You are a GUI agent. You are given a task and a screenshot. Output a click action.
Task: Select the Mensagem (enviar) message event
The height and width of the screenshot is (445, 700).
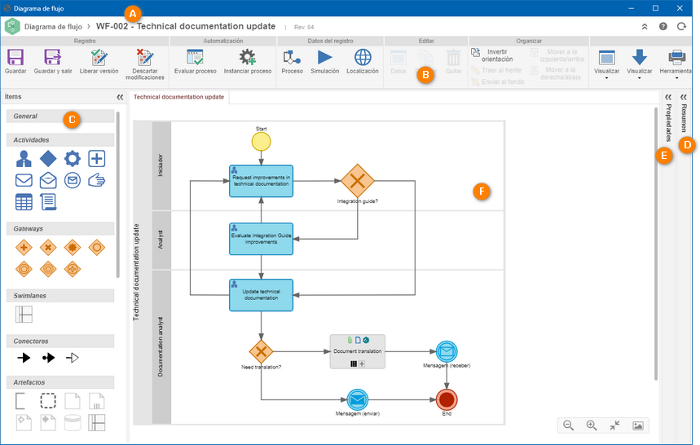pyautogui.click(x=357, y=399)
